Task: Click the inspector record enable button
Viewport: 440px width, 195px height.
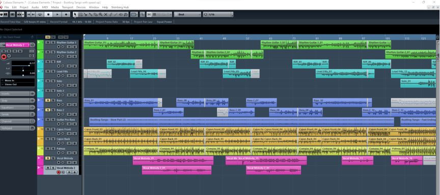Action: pos(4,57)
